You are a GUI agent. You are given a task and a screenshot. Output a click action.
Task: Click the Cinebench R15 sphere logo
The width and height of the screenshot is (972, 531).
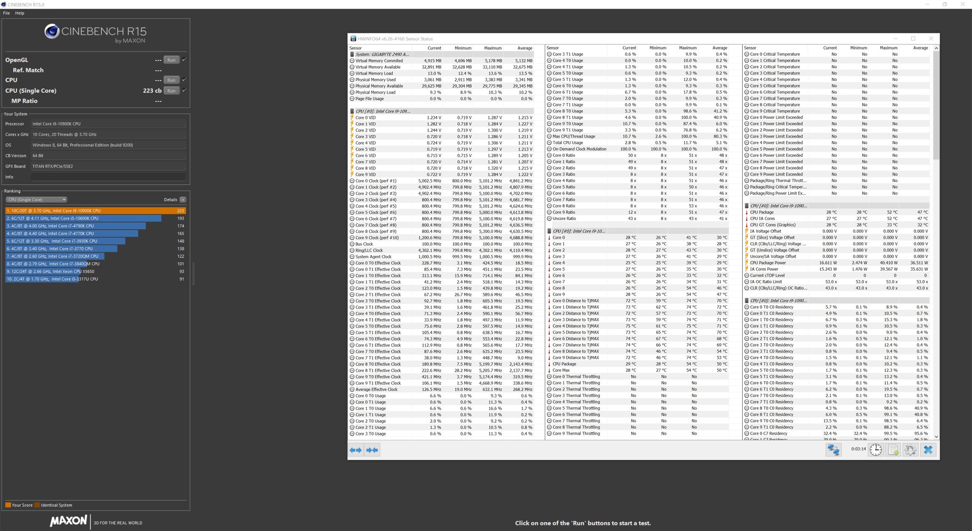tap(52, 31)
